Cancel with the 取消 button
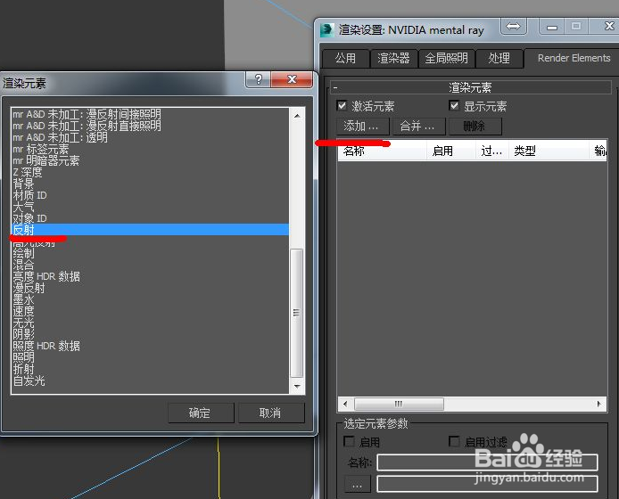 pos(272,413)
